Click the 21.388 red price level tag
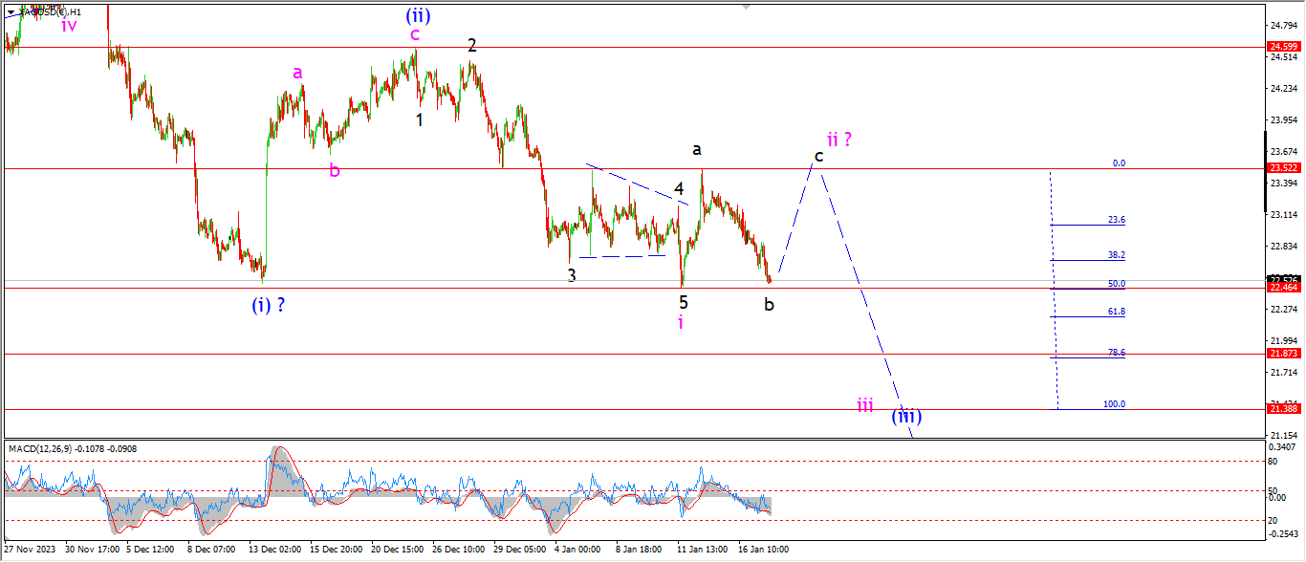Viewport: 1306px width, 562px height. (1282, 409)
